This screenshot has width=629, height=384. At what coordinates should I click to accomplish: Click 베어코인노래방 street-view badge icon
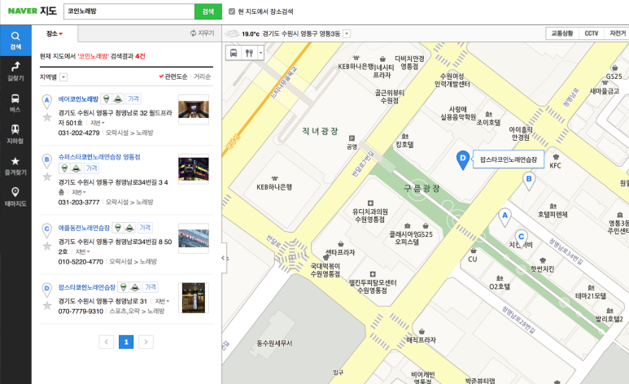(117, 98)
